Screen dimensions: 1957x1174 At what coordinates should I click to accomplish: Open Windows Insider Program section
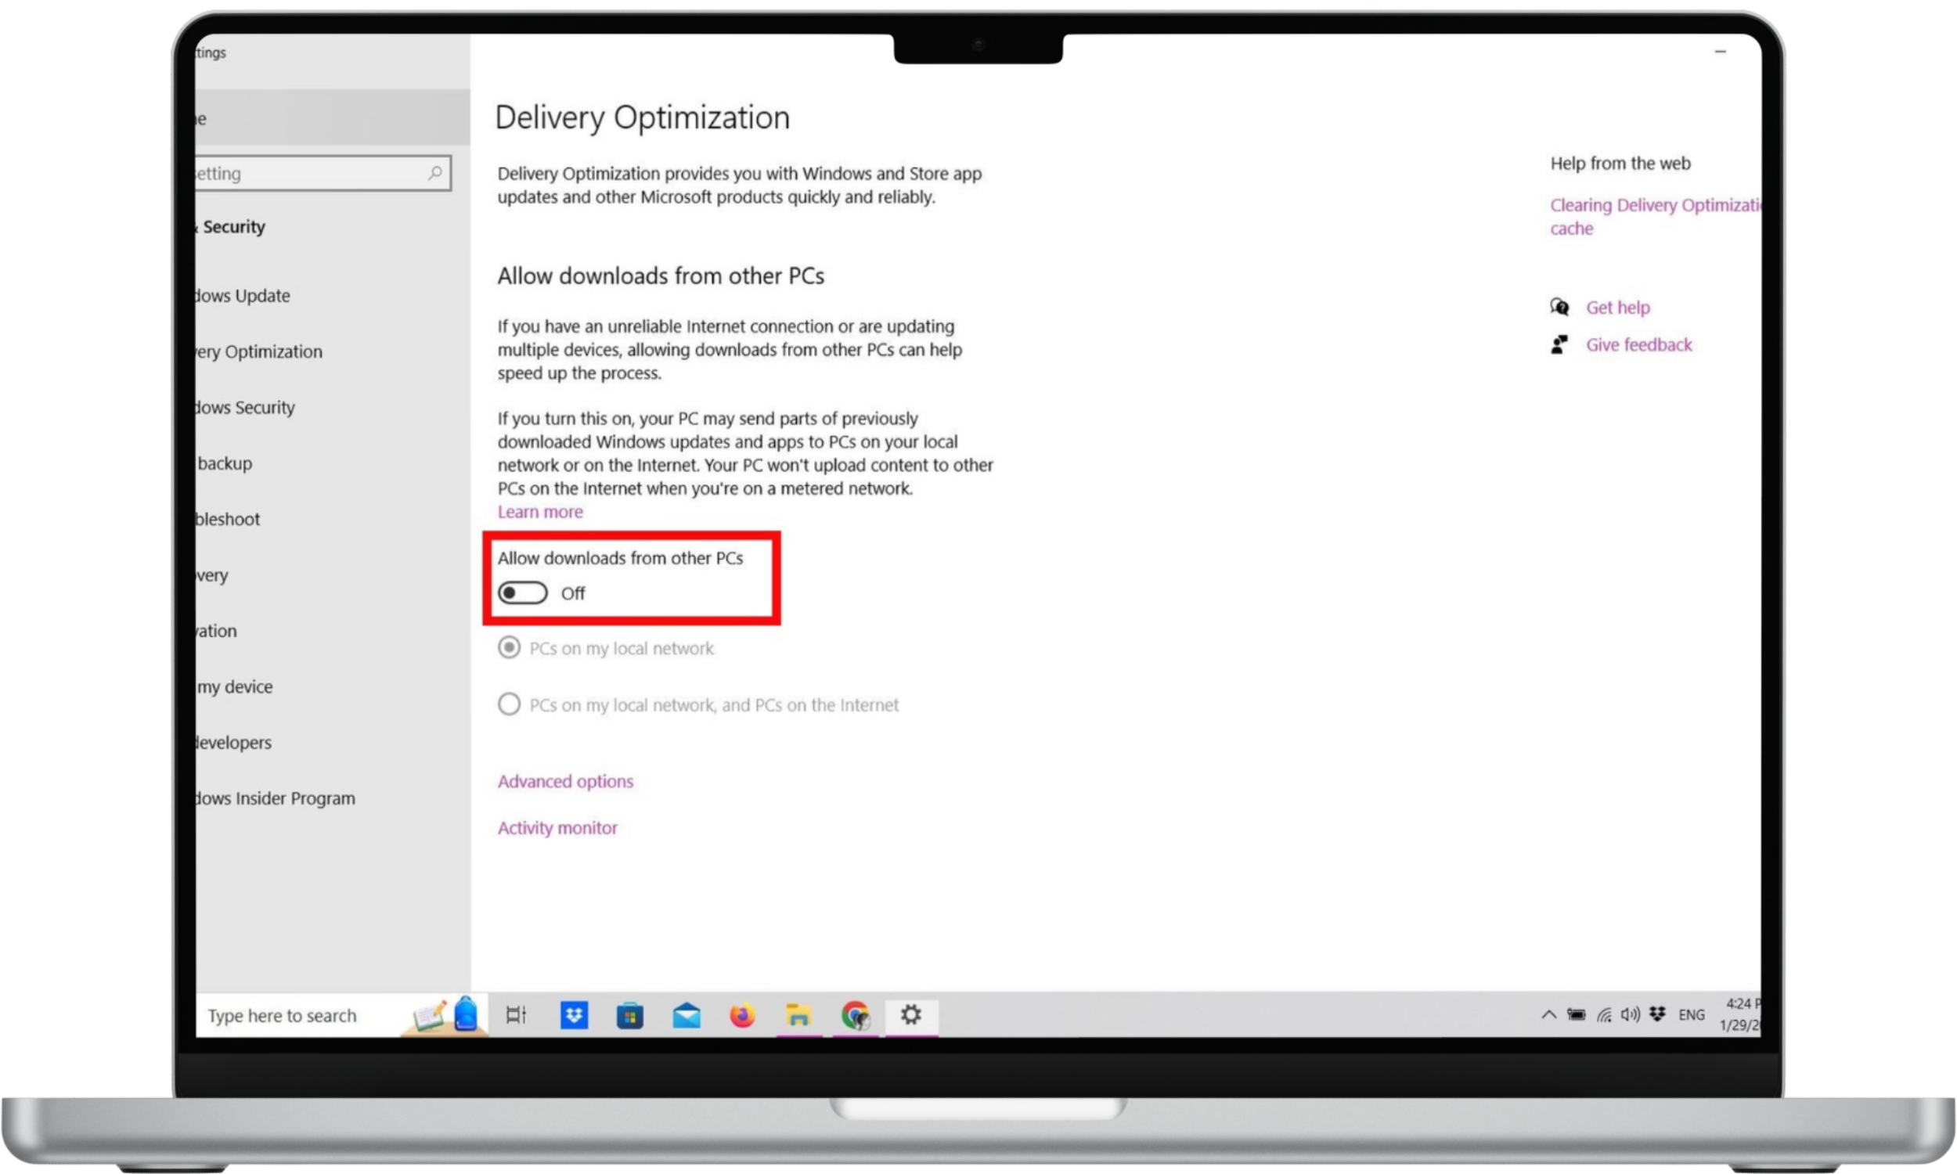[276, 798]
